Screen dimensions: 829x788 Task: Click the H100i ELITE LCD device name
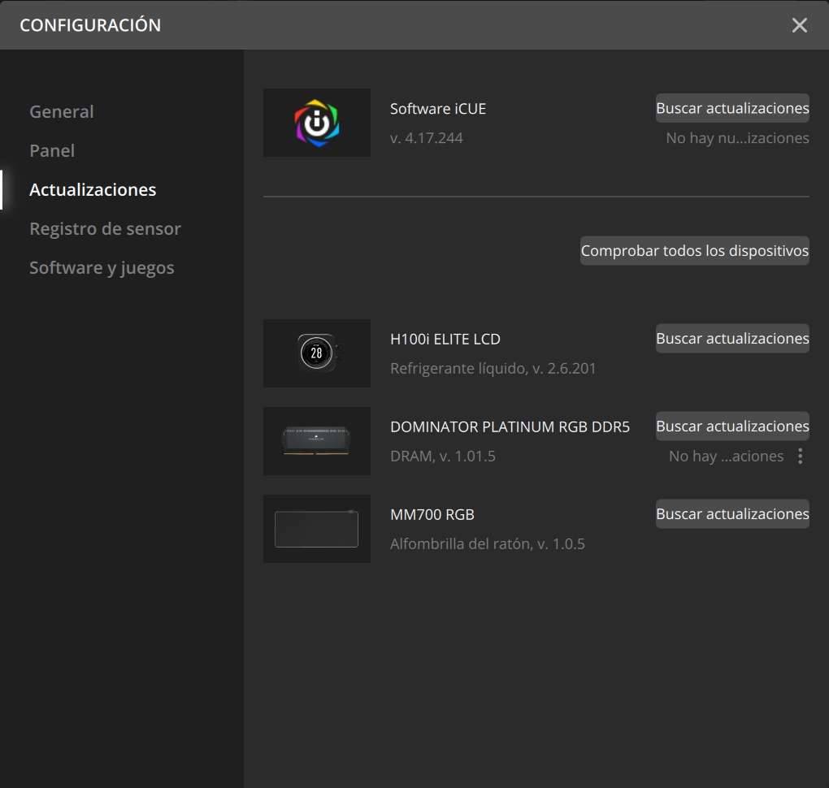point(445,340)
